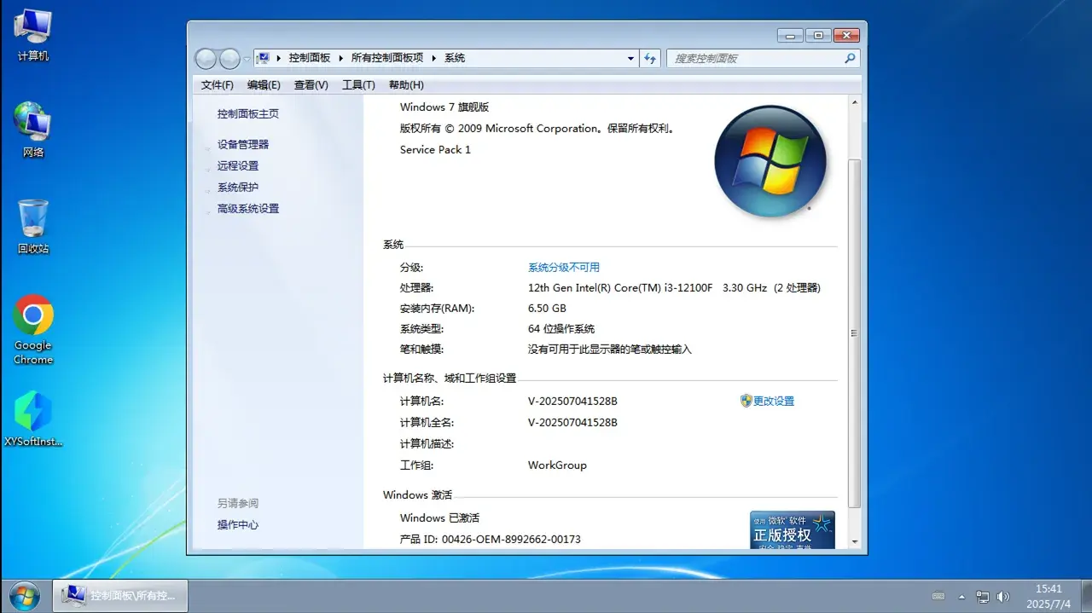Open the 文件(F) menu
Image resolution: width=1092 pixels, height=613 pixels.
[218, 84]
